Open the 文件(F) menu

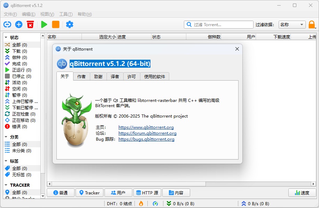[x=10, y=14]
